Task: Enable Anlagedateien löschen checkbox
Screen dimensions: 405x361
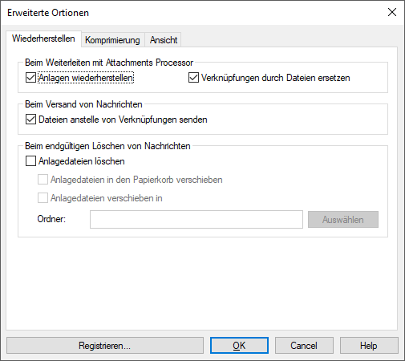Action: (30, 161)
